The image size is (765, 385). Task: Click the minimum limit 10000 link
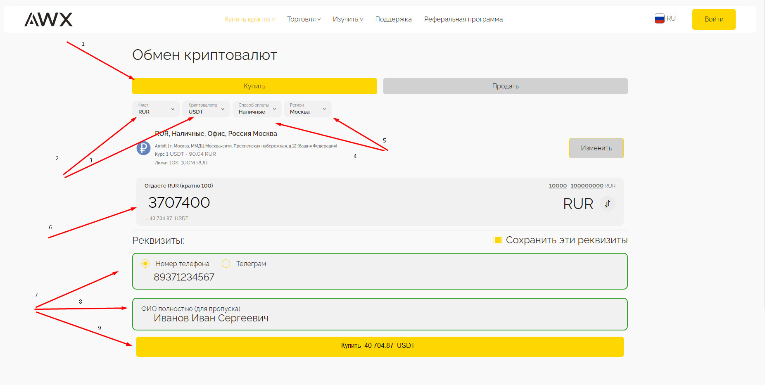pos(557,186)
